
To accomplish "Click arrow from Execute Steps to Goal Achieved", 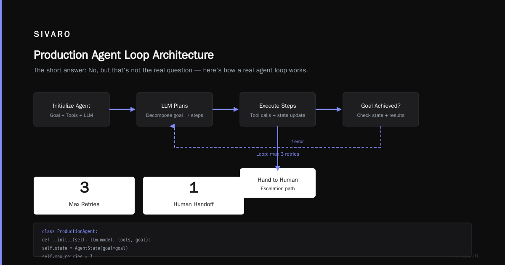I will (x=329, y=109).
